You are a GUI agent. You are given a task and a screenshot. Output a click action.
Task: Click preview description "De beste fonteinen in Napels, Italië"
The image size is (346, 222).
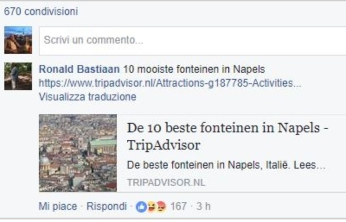pyautogui.click(x=225, y=166)
